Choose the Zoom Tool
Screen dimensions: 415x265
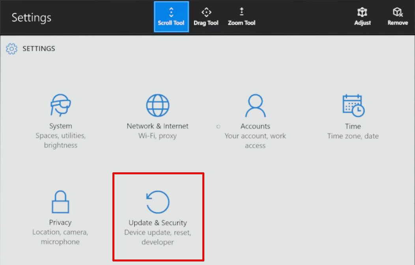click(241, 17)
